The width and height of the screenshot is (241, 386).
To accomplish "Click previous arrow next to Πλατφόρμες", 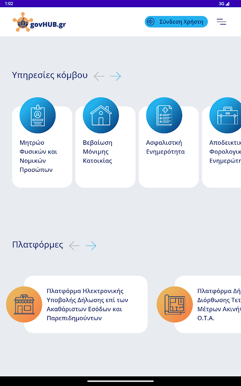I will click(74, 246).
